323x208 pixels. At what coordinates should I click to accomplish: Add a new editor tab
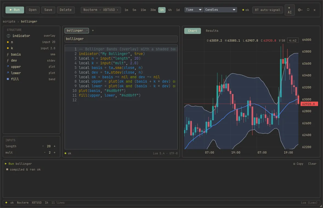(x=93, y=30)
